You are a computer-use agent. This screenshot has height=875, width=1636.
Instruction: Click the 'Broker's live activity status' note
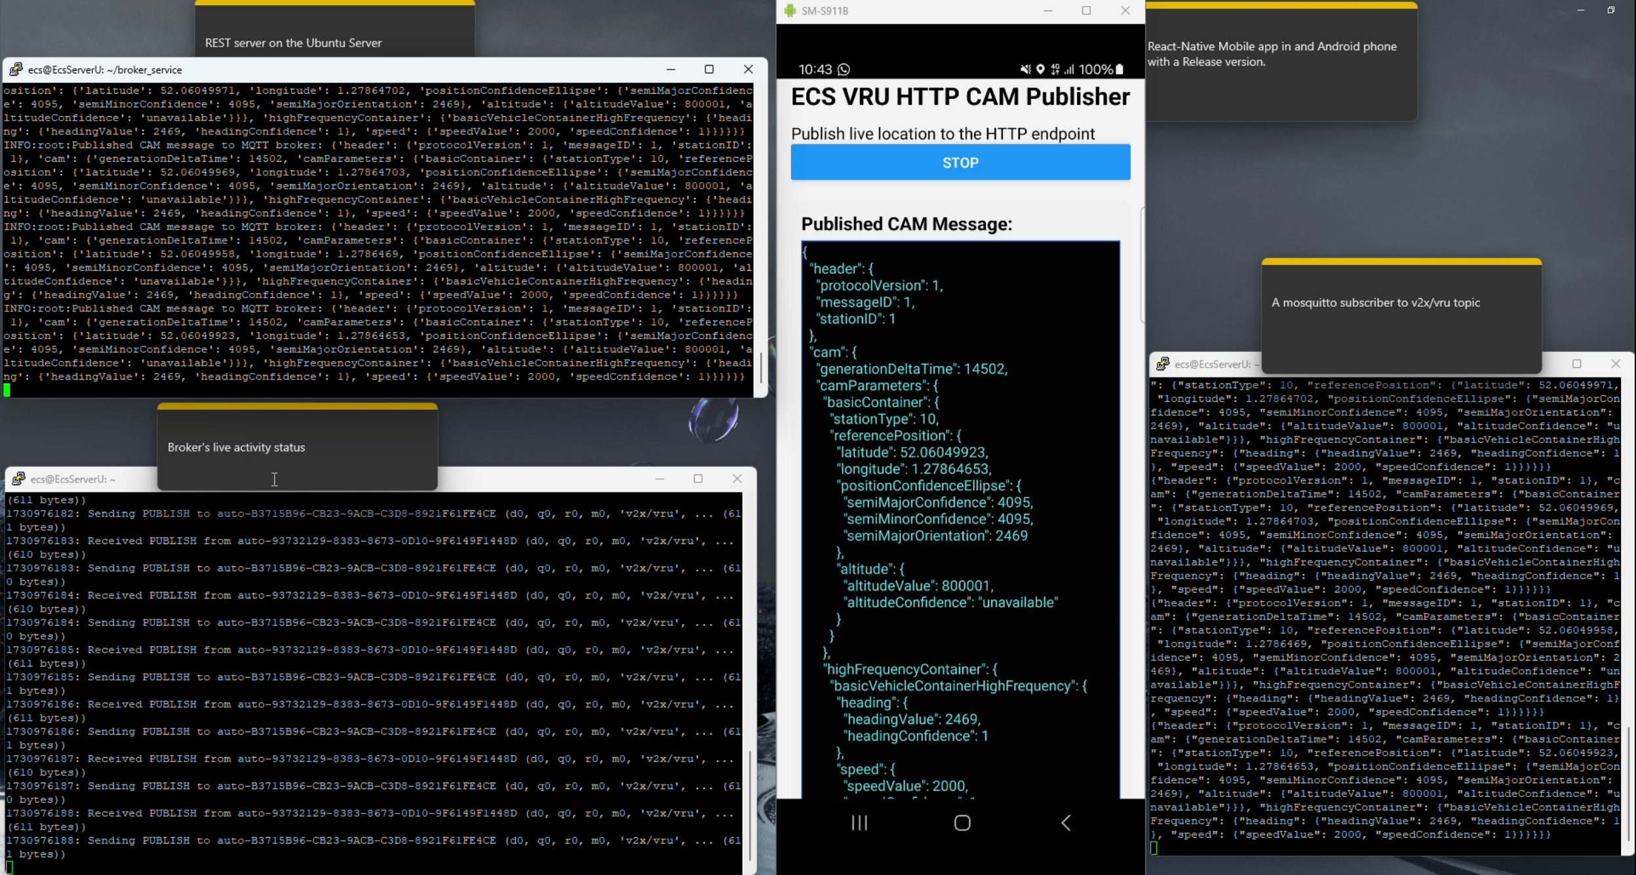[x=297, y=446]
